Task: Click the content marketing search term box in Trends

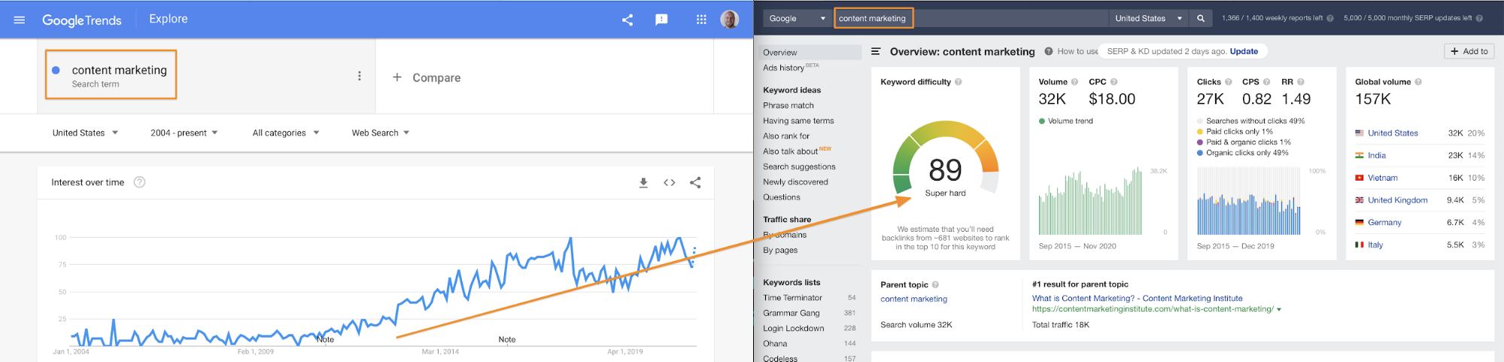Action: click(x=111, y=75)
